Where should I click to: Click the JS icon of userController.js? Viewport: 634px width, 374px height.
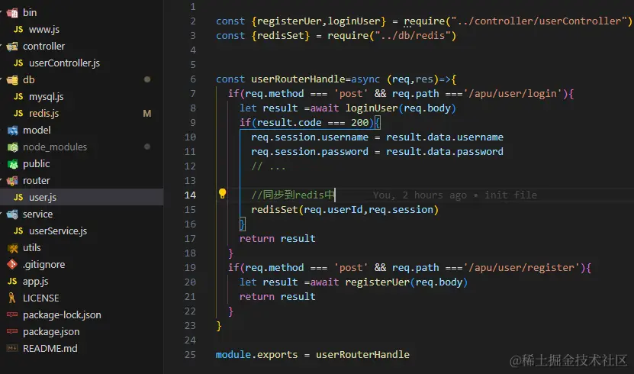coord(18,63)
